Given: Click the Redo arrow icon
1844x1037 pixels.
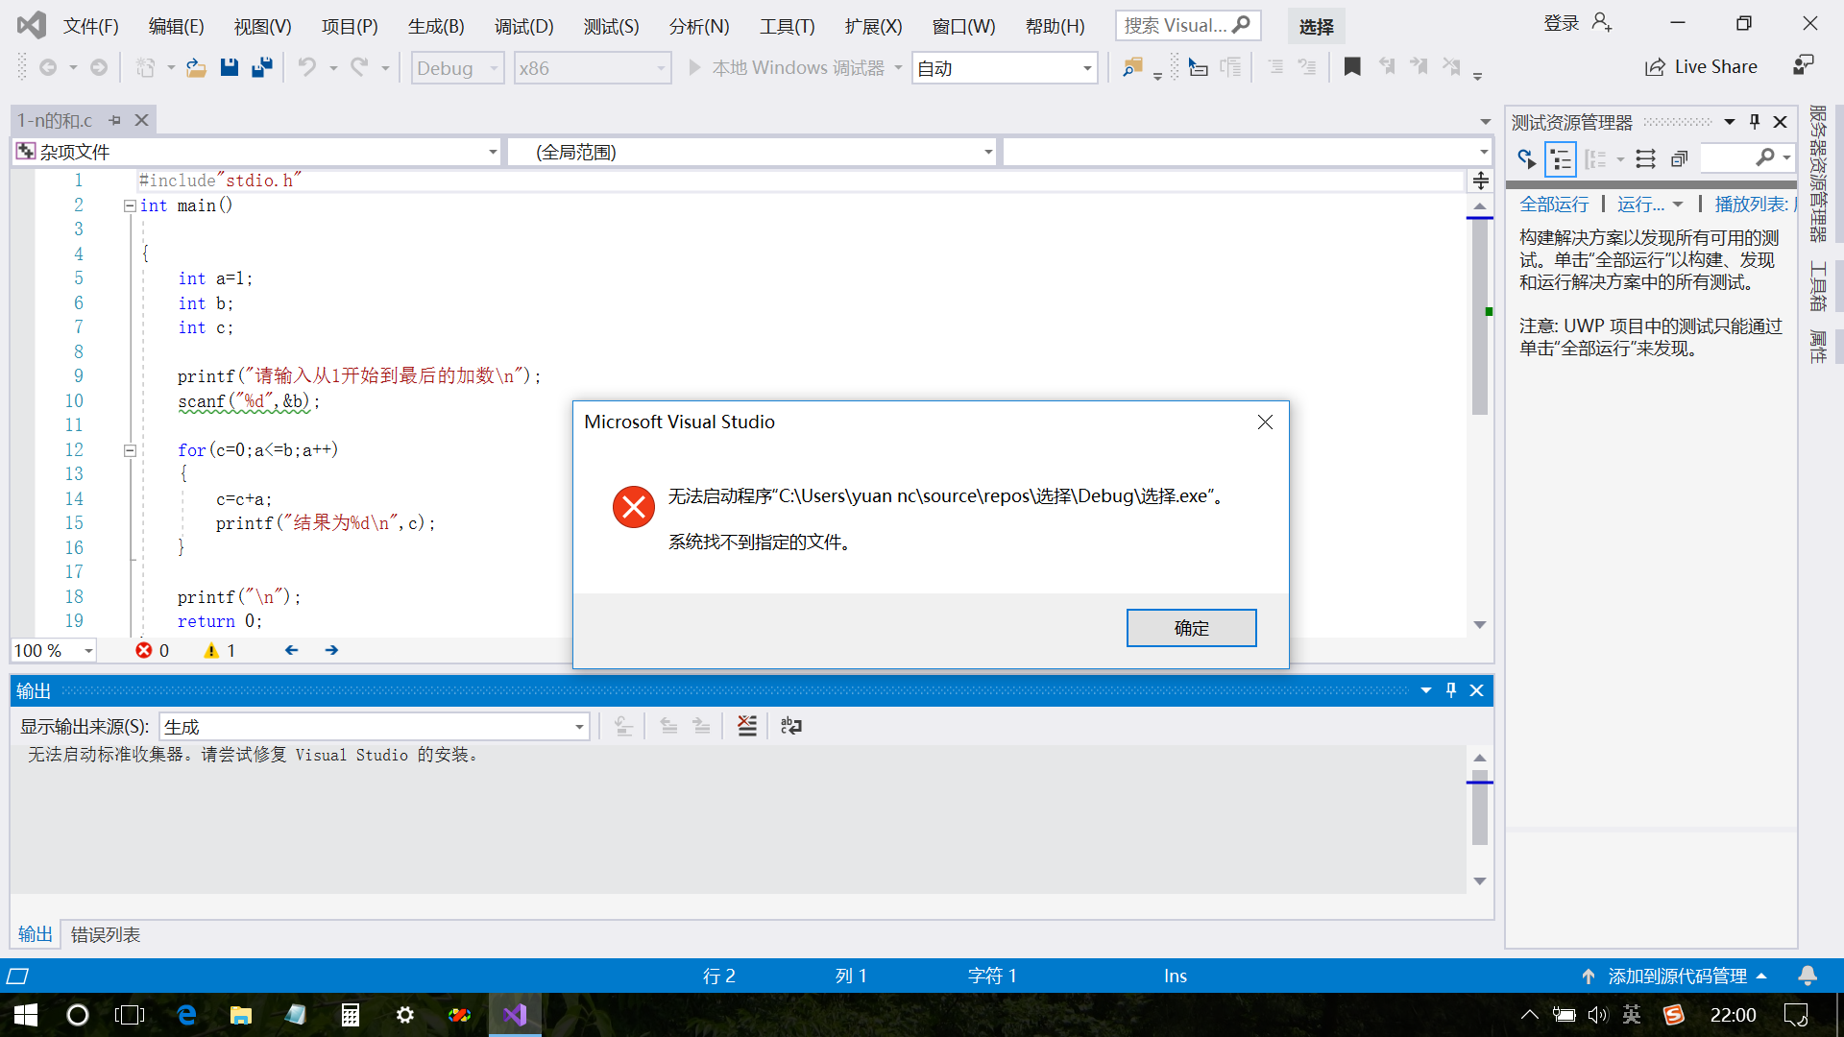Looking at the screenshot, I should click(x=359, y=67).
